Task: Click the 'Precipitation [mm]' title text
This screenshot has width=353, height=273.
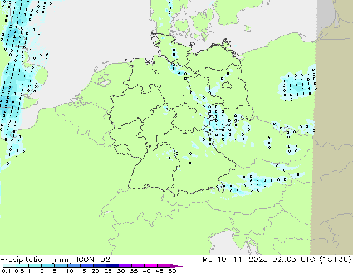Action: (x=36, y=260)
